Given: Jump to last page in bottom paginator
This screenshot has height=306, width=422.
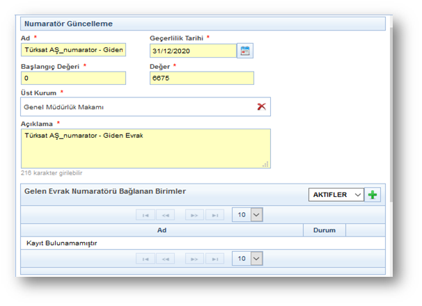Looking at the screenshot, I should tap(214, 259).
